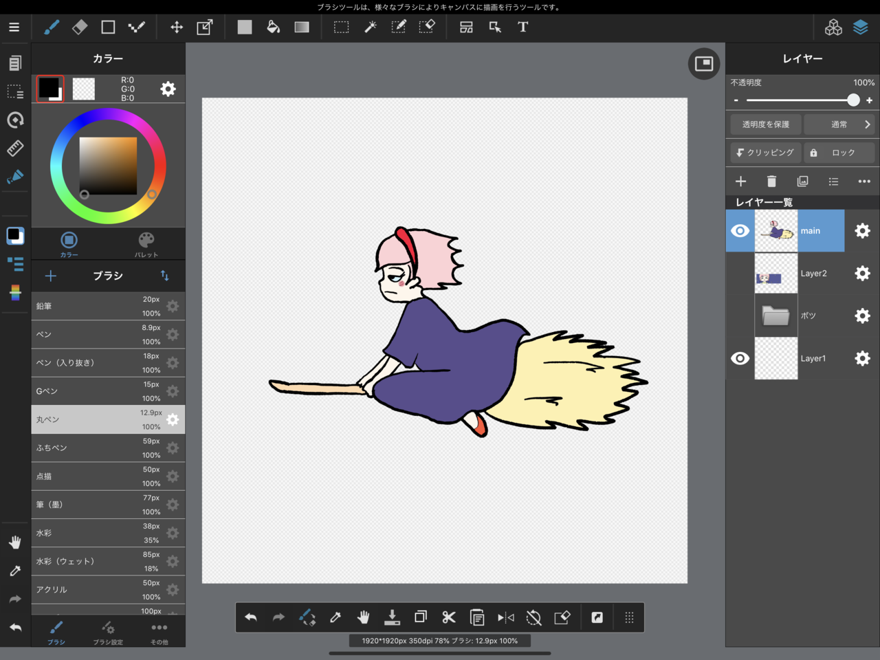Screen dimensions: 880x660
Task: Select the panel Divide tool
Action: [x=466, y=27]
